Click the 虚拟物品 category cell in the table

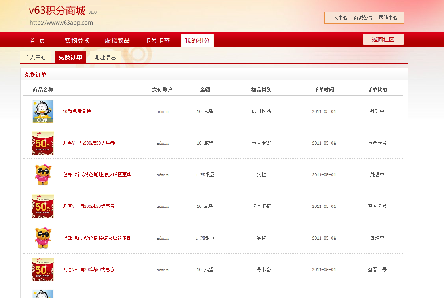click(x=261, y=111)
